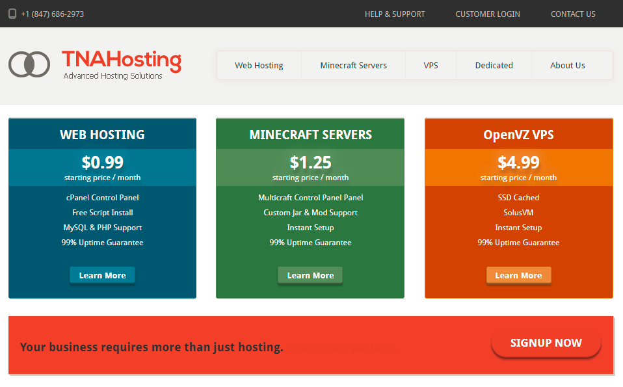The width and height of the screenshot is (623, 387).
Task: Click the WEB HOSTING card heading
Action: pyautogui.click(x=103, y=135)
